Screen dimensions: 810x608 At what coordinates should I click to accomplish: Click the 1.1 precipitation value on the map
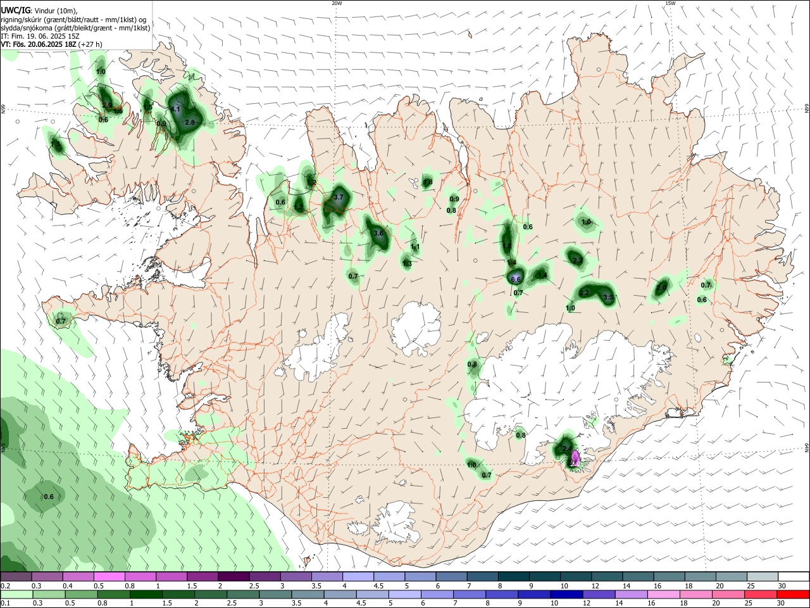pos(415,247)
